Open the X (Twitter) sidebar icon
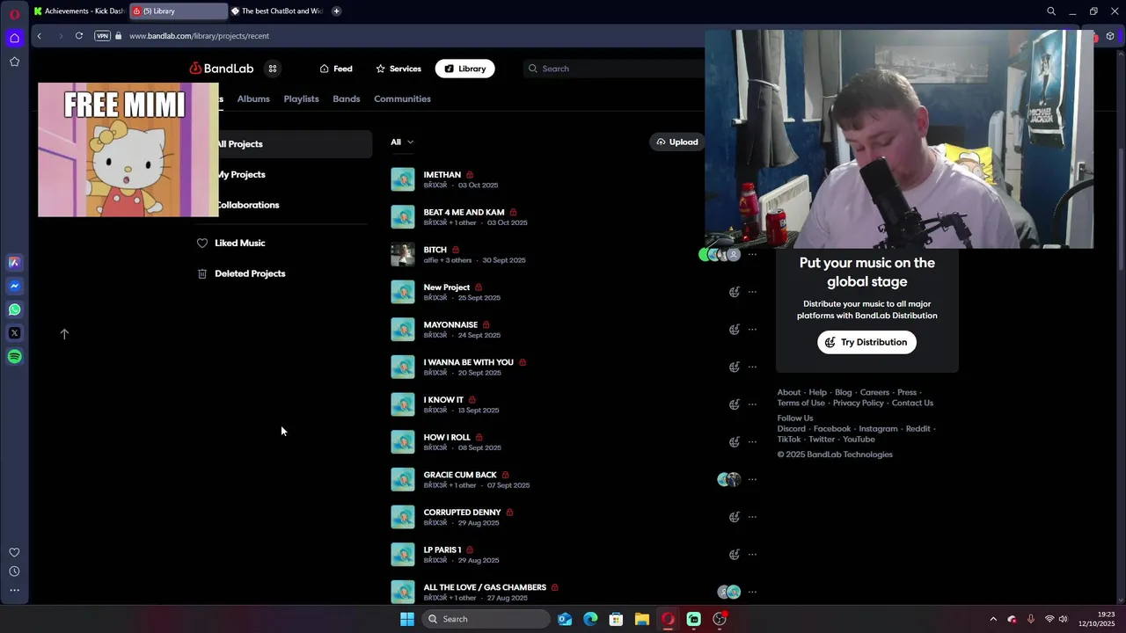Viewport: 1126px width, 633px height. pyautogui.click(x=14, y=333)
